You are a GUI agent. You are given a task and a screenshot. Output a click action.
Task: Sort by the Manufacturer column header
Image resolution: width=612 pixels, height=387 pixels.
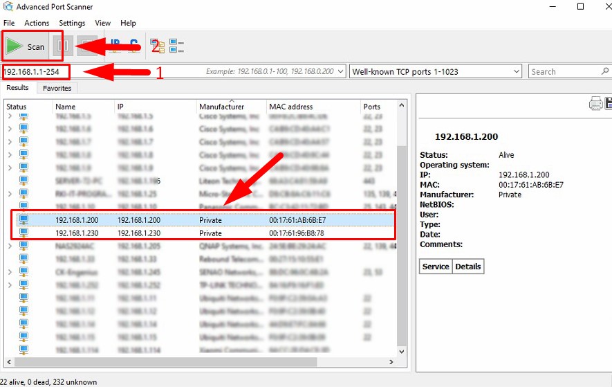(x=231, y=107)
